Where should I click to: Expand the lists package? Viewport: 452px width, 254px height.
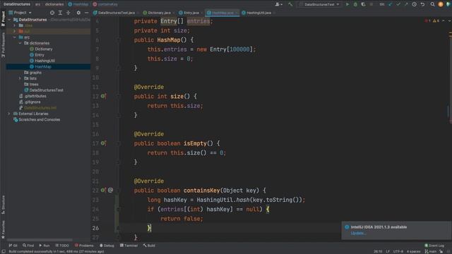tap(20, 78)
